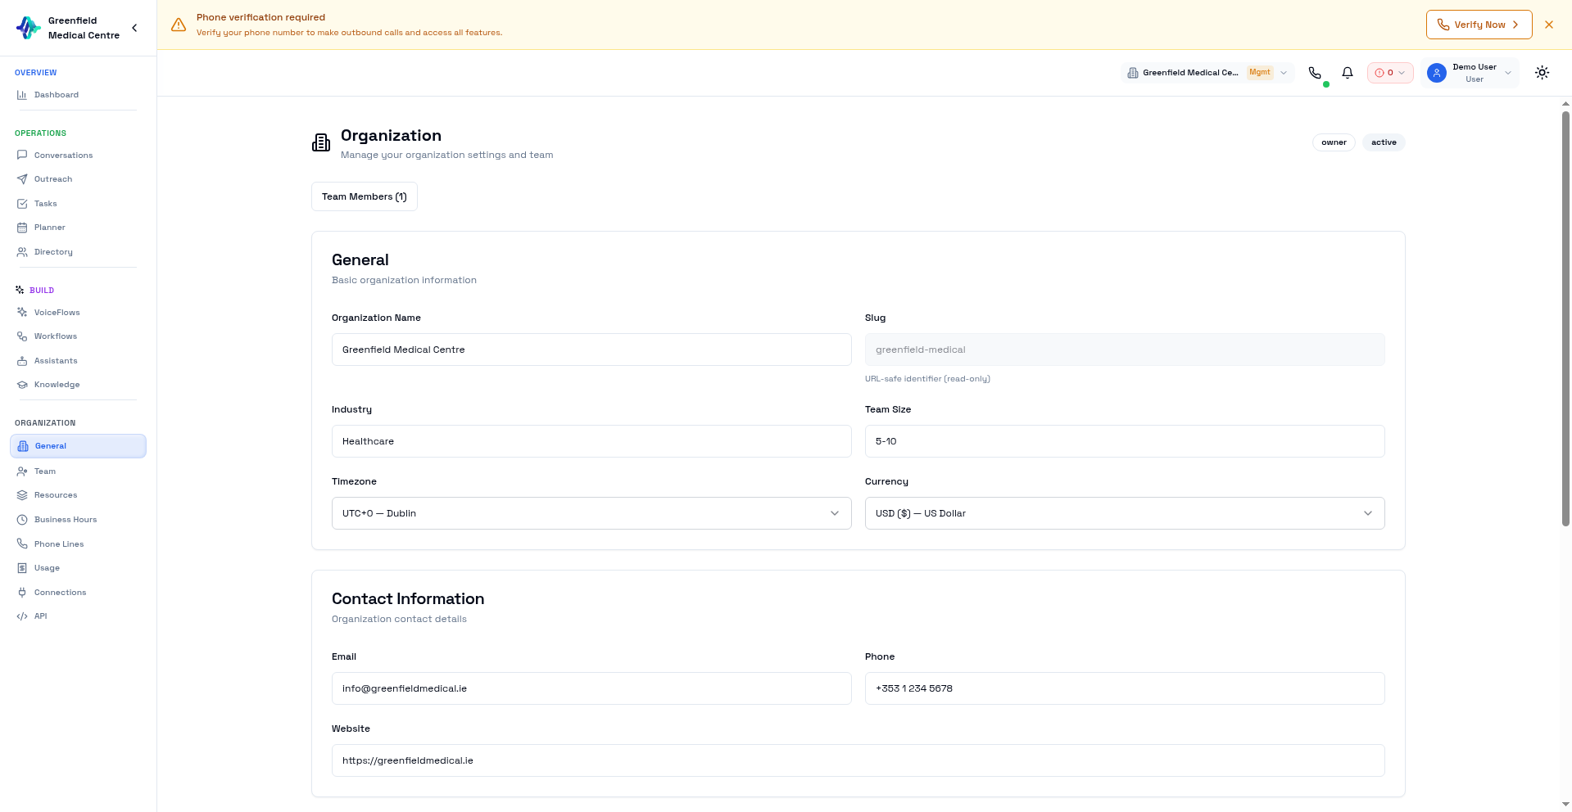Click the VoiceFlows sparkle icon
Screen dimensions: 1572x812
pyautogui.click(x=22, y=313)
